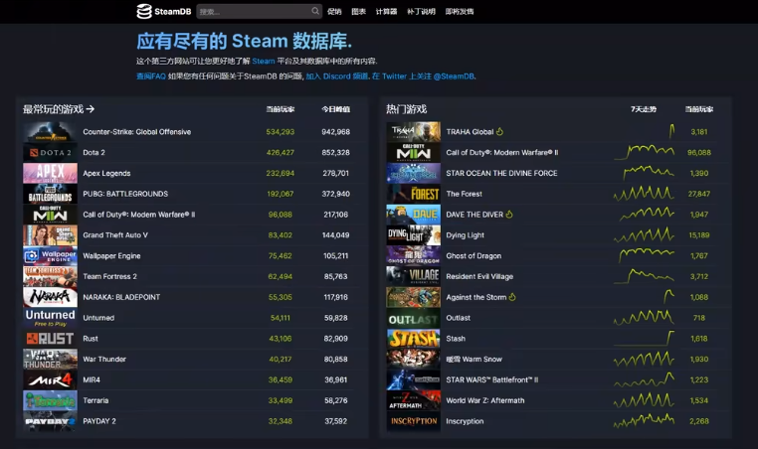This screenshot has width=758, height=449.
Task: Open the 热门游戏 heading
Action: coord(406,109)
